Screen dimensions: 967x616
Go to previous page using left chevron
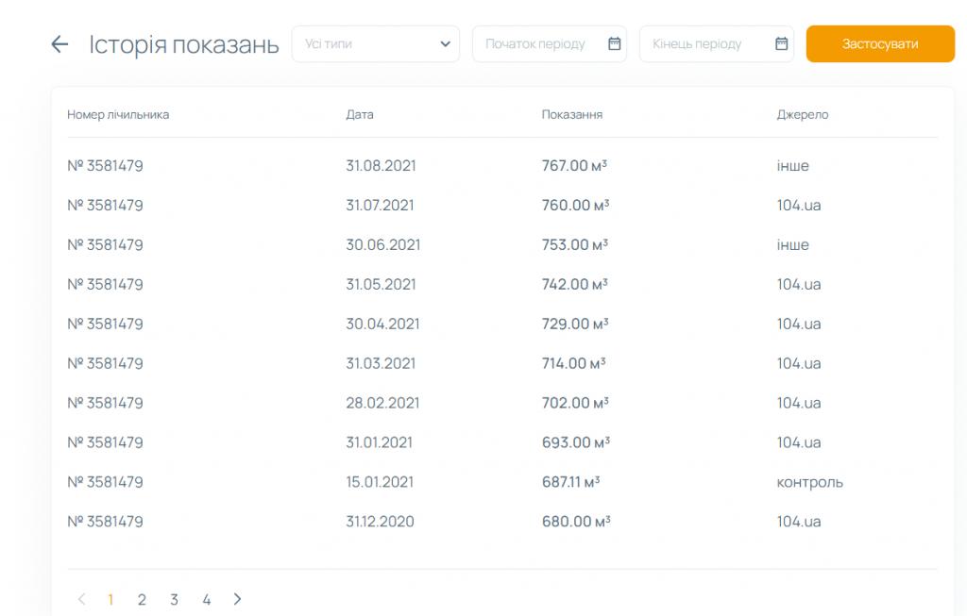(82, 599)
